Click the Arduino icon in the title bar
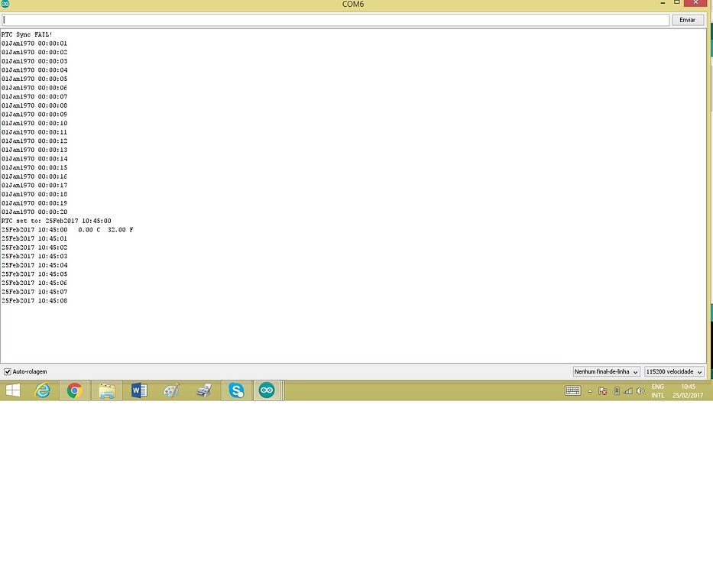 (x=7, y=4)
